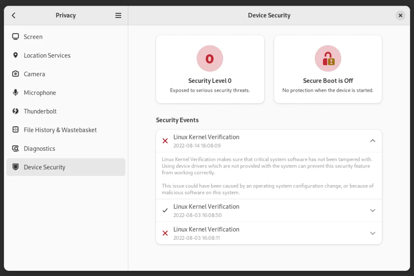
Task: Open the hamburger menu in Privacy header
Action: point(118,15)
